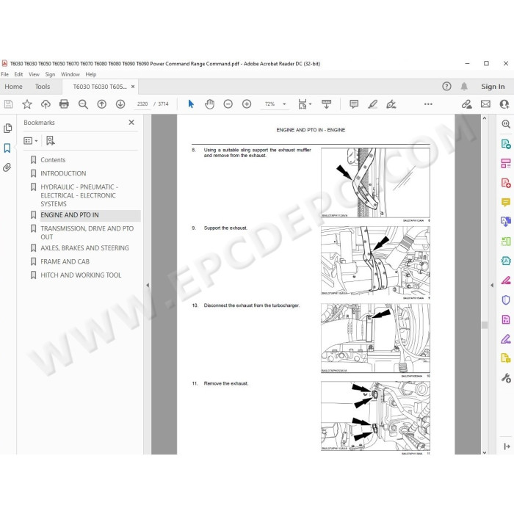Upload the file to cloud storage
514x514 pixels.
[46, 104]
